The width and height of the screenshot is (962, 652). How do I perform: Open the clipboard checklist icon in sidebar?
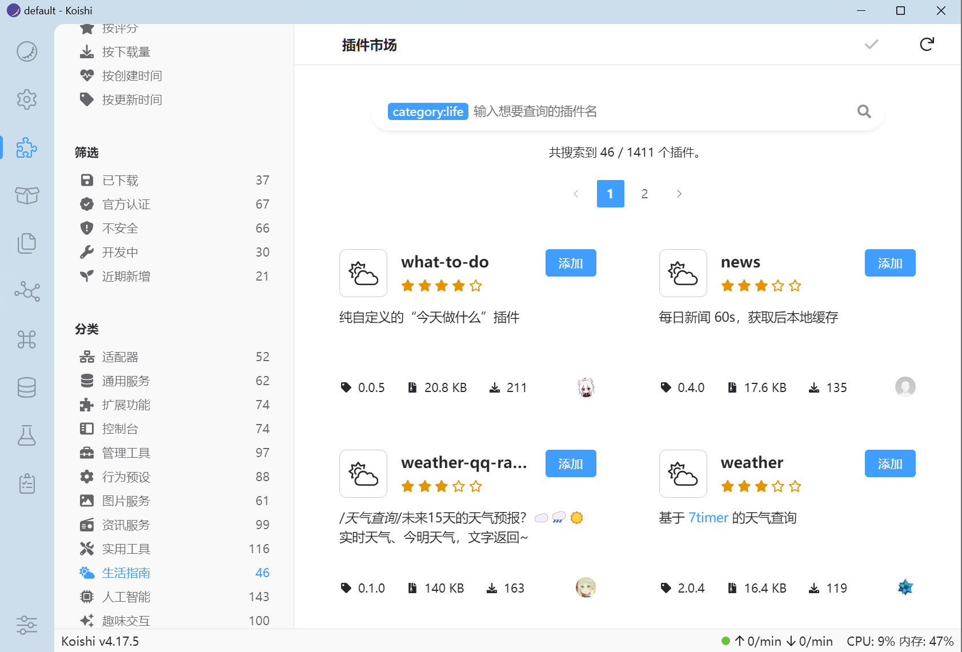click(27, 483)
